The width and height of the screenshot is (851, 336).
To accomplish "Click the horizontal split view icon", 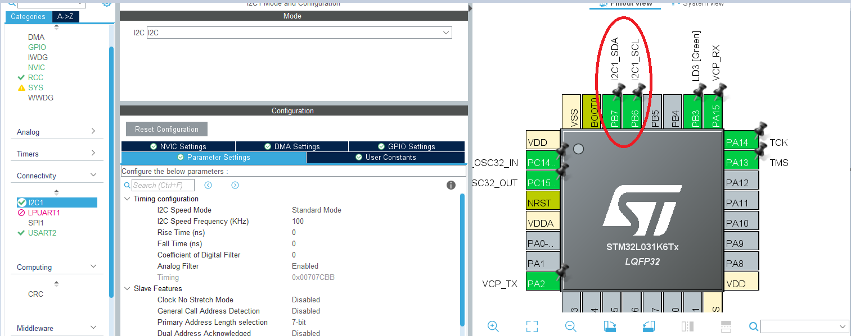I will pos(726,326).
